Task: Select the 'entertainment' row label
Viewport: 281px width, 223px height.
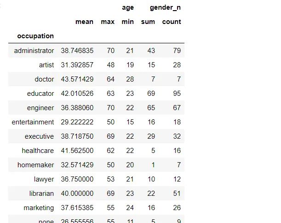Action: click(x=33, y=122)
